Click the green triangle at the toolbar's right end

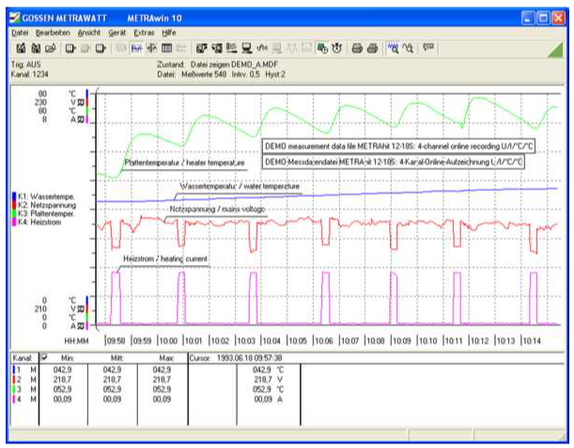556,51
